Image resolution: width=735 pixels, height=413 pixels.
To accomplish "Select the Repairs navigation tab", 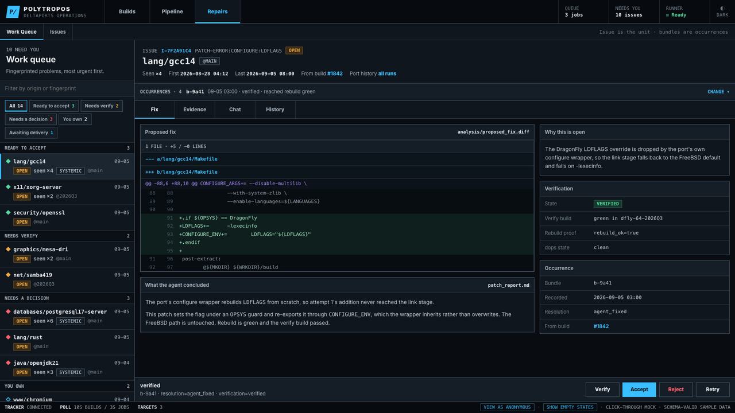I will [218, 11].
